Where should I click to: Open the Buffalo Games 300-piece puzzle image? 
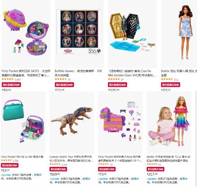79,32
